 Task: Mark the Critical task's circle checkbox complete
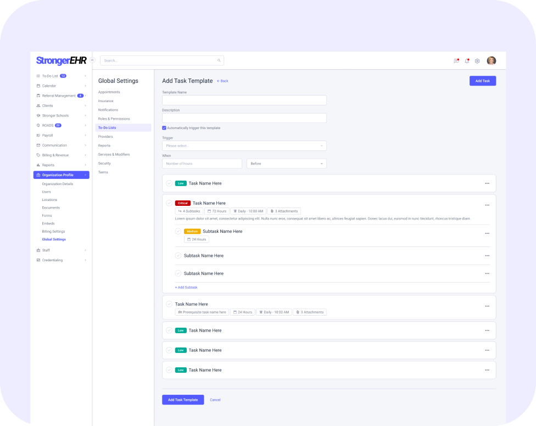(169, 203)
